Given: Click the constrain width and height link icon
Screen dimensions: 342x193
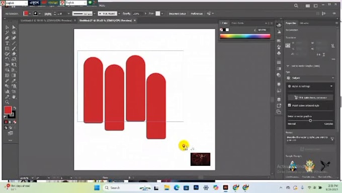Looking at the screenshot, I should [x=332, y=46].
